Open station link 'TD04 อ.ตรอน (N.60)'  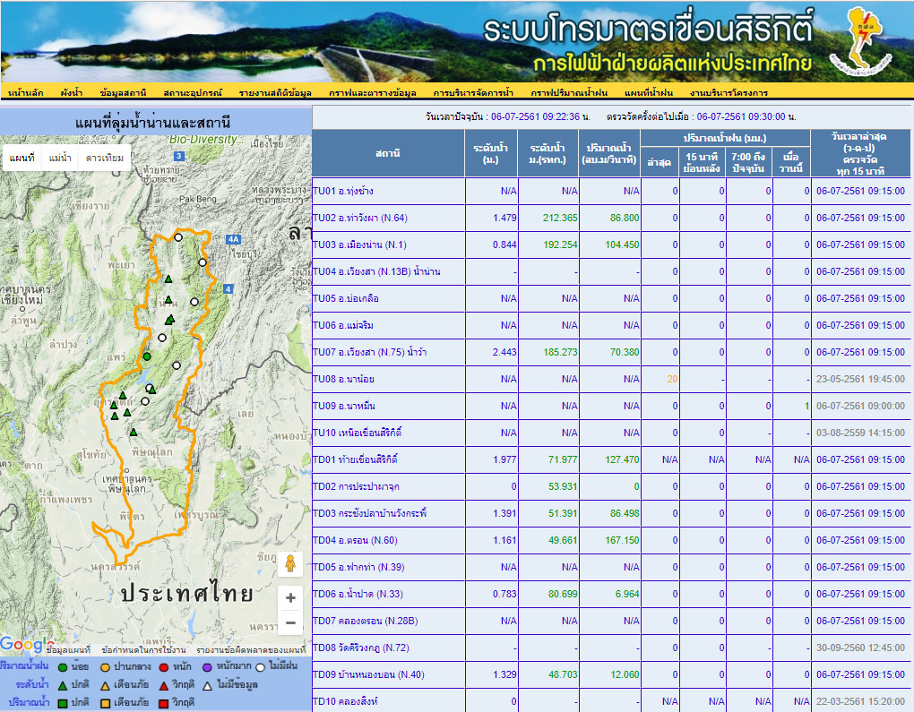(x=355, y=540)
